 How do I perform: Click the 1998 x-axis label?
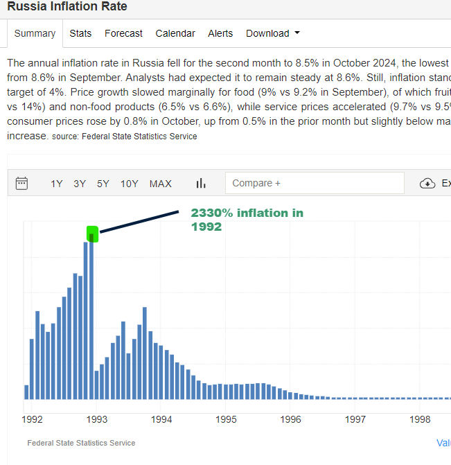coord(420,419)
